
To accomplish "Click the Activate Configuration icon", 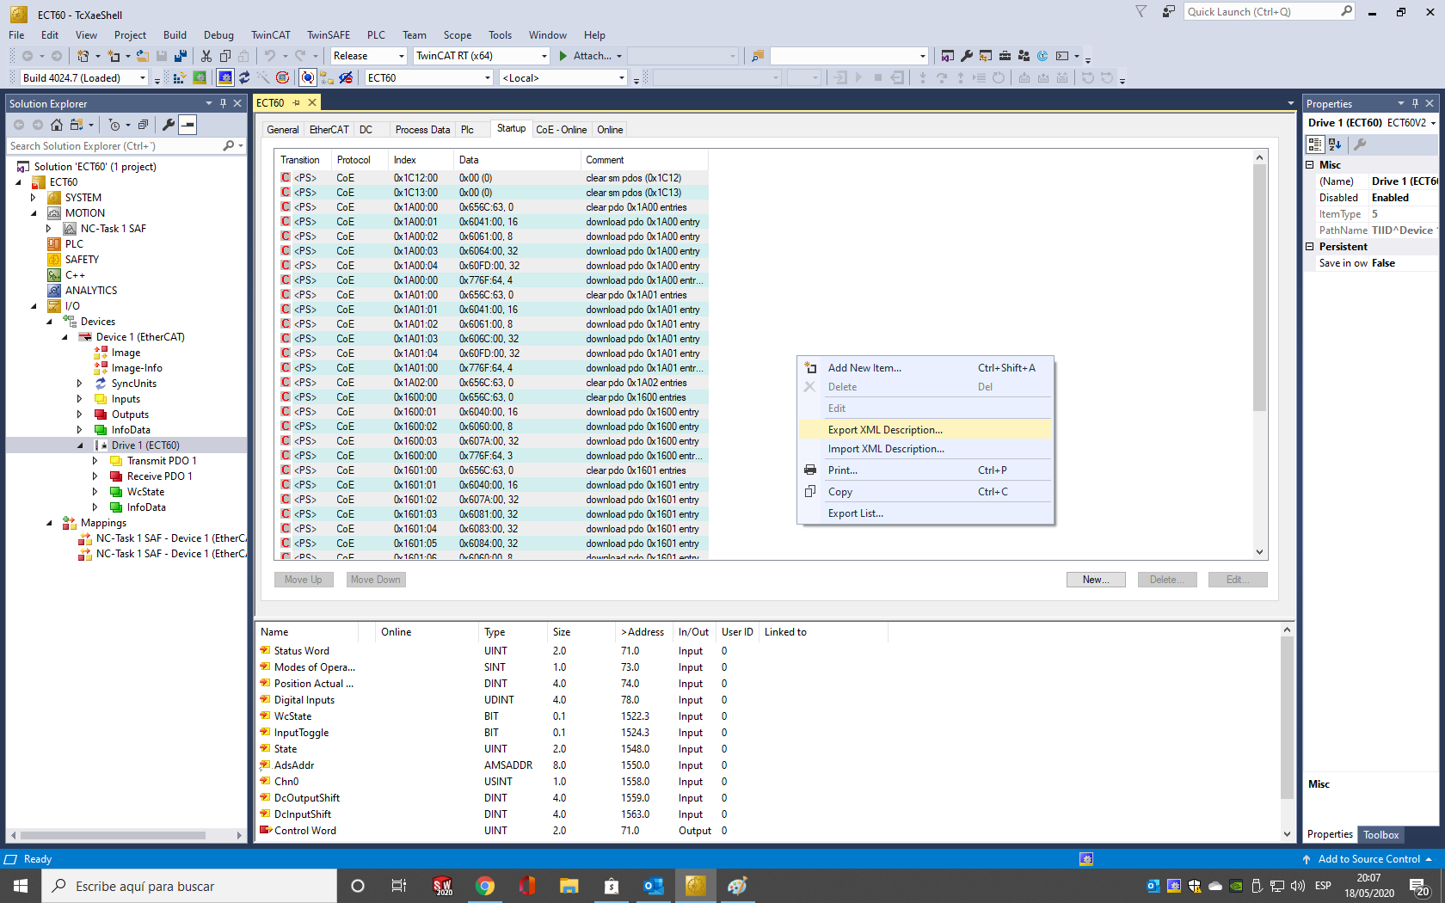I will coord(180,78).
